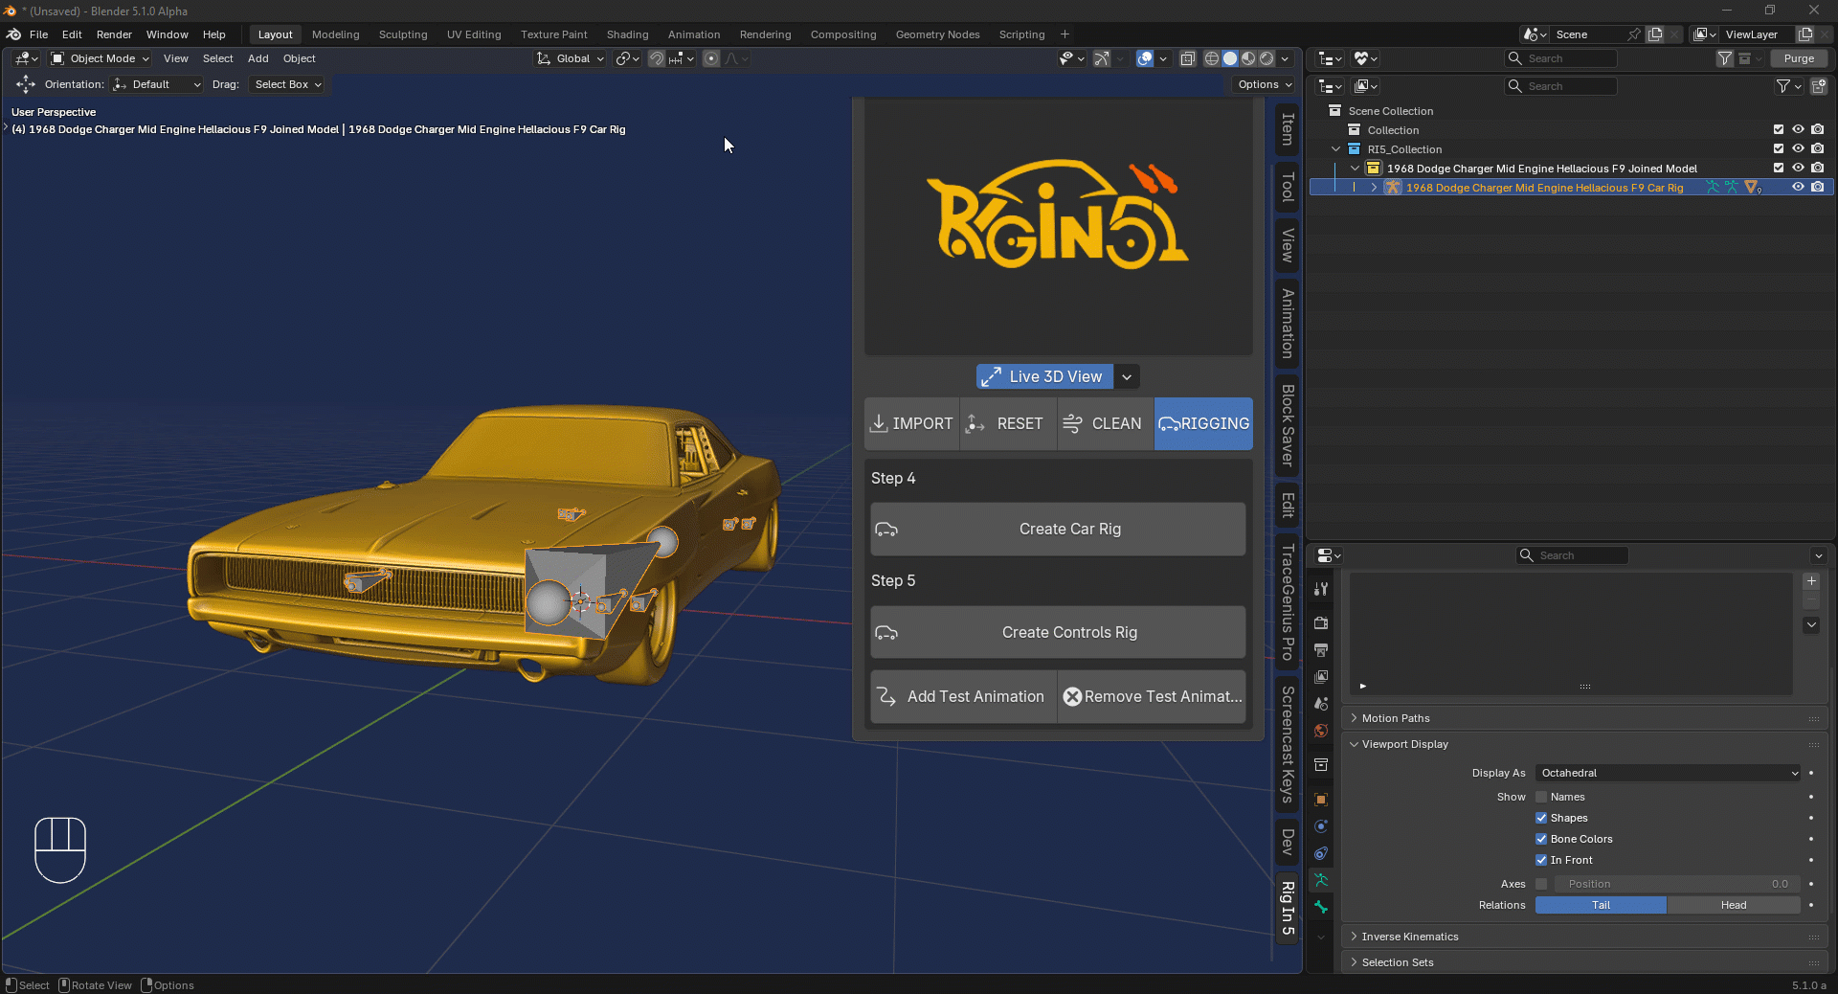This screenshot has height=994, width=1838.
Task: Open the Object Constraints properties tab
Action: [x=1321, y=853]
